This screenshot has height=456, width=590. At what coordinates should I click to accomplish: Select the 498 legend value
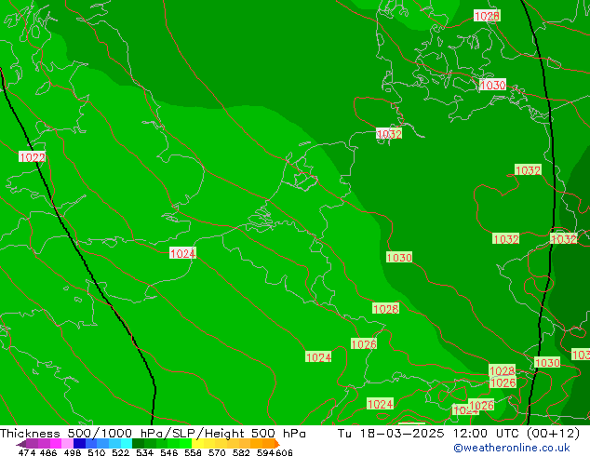(x=73, y=452)
